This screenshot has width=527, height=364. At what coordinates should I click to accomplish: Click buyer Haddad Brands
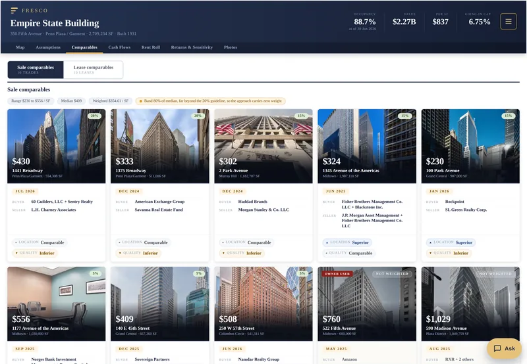tap(253, 202)
